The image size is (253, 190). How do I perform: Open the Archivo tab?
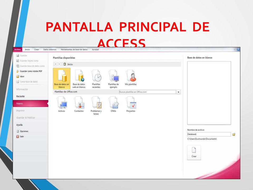click(18, 50)
